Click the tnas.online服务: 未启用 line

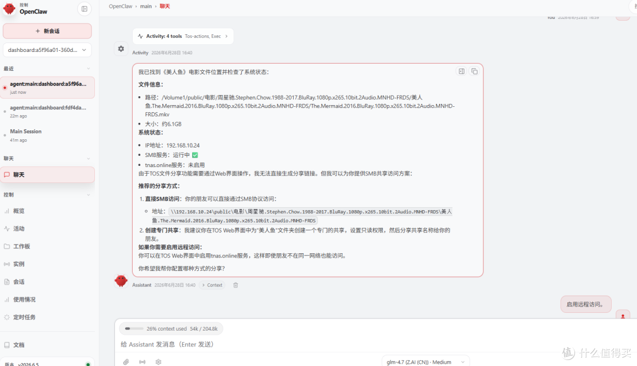[175, 165]
